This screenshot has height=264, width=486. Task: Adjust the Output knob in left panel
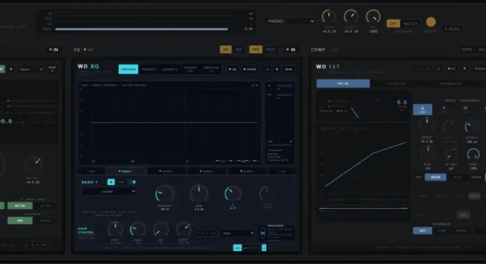(33, 164)
